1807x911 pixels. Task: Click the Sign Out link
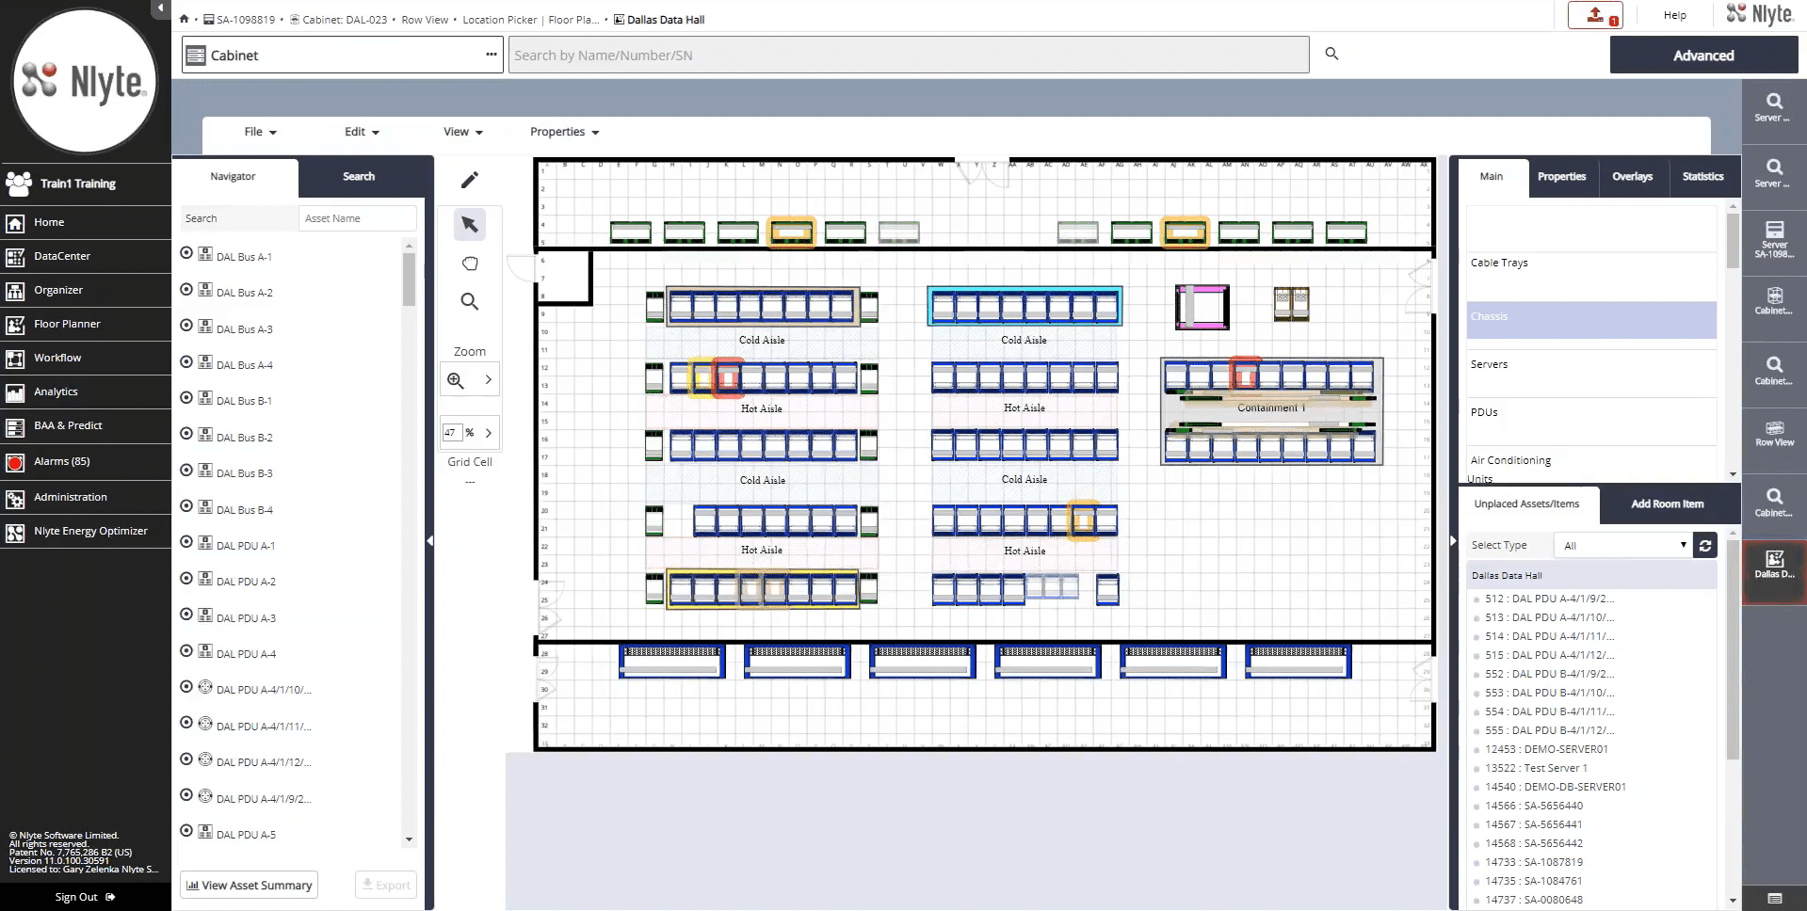pos(85,897)
